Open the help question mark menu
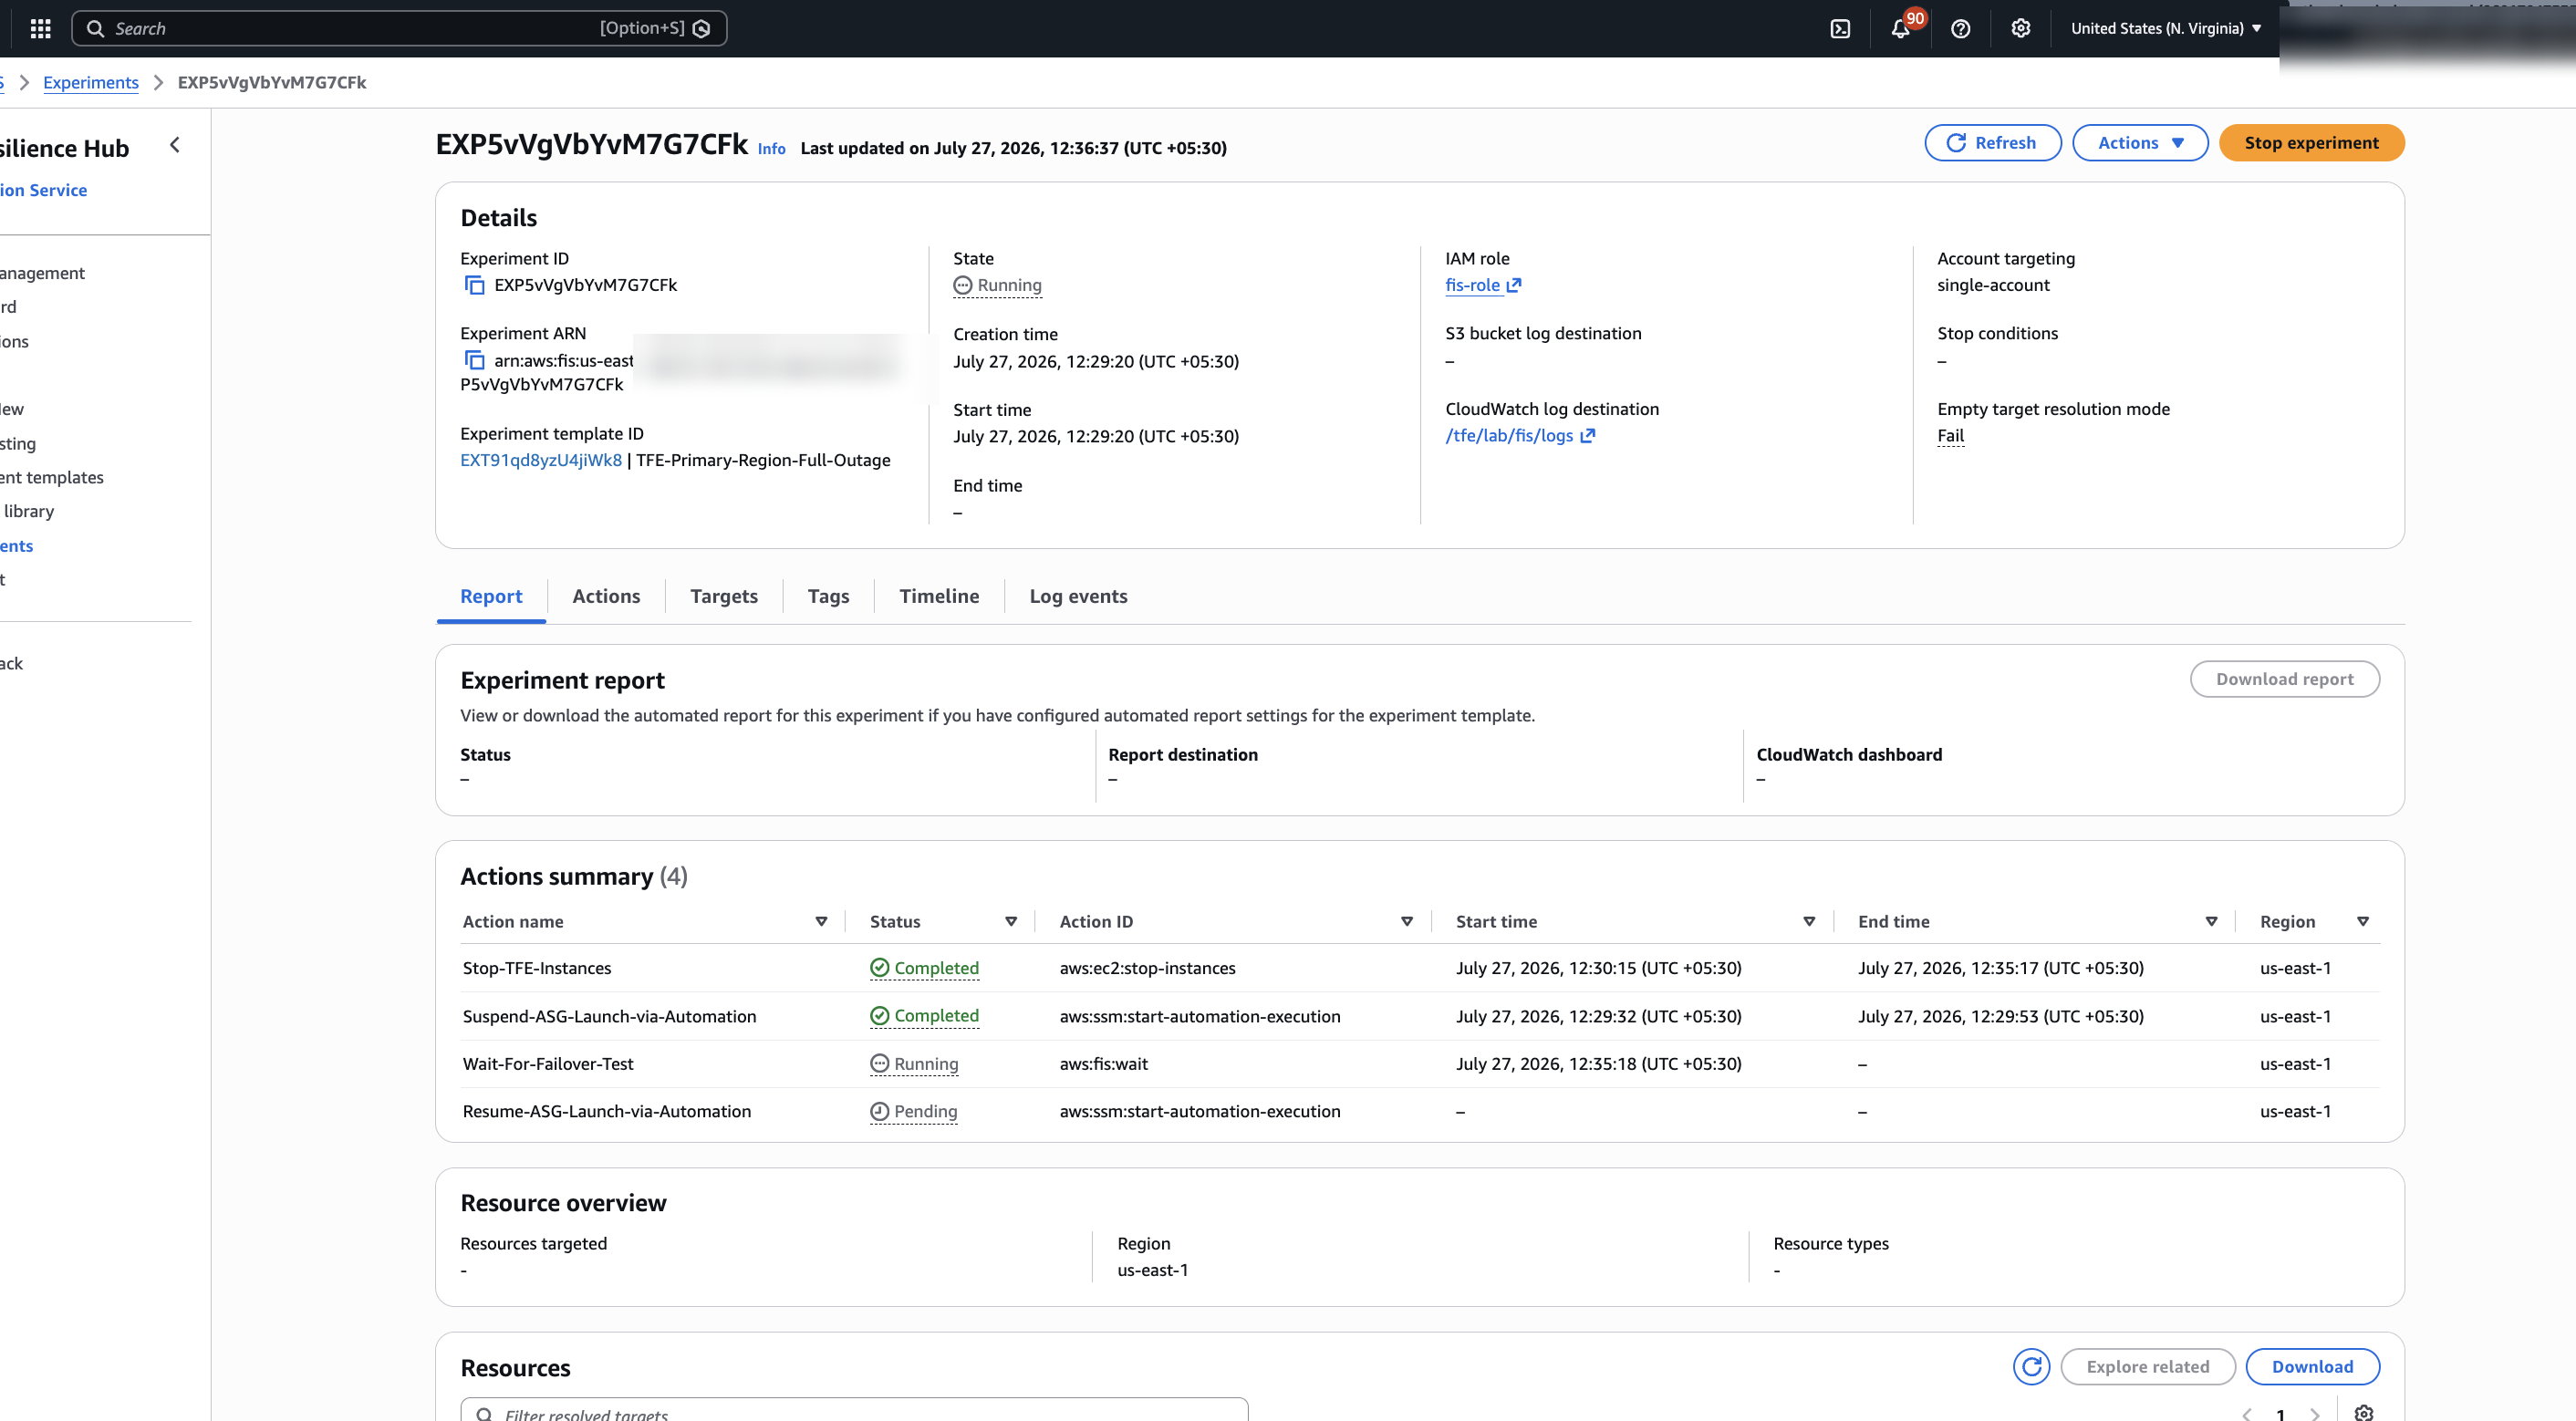Image resolution: width=2576 pixels, height=1421 pixels. 1960,29
